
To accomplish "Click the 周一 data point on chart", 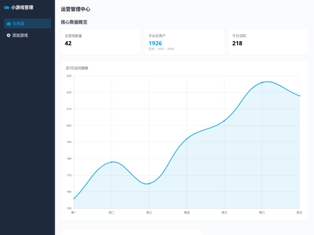I will (74, 198).
